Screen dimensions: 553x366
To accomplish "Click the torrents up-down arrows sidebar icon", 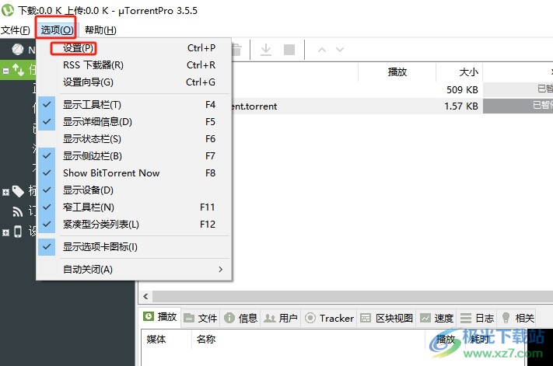I will (x=19, y=70).
